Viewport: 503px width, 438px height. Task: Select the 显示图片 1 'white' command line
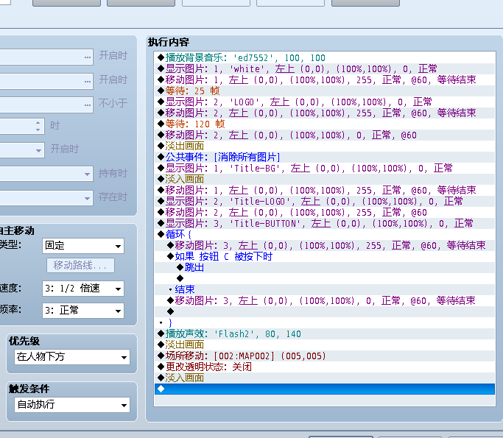click(325, 68)
